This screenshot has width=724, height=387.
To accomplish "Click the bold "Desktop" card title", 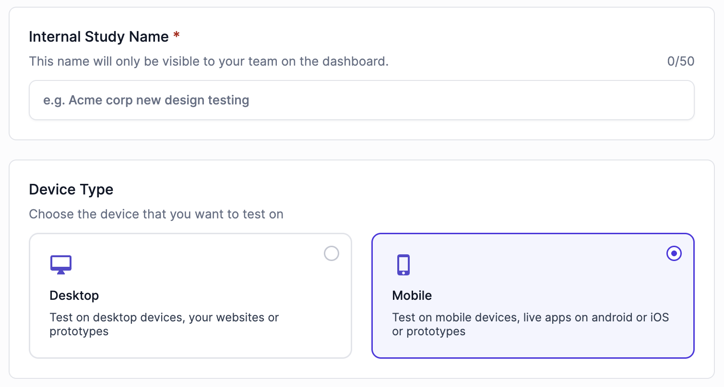I will click(x=74, y=296).
